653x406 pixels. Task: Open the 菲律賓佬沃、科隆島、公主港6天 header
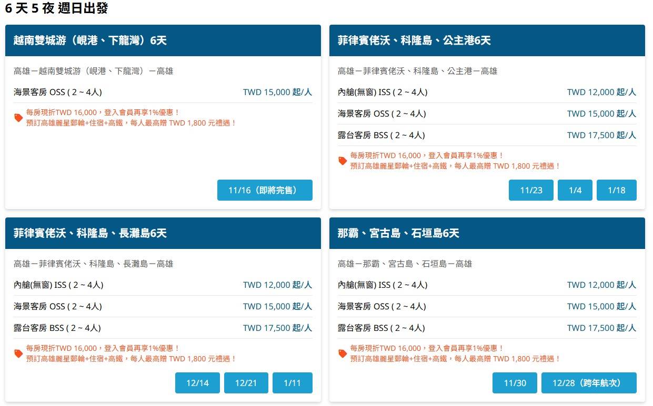[414, 40]
